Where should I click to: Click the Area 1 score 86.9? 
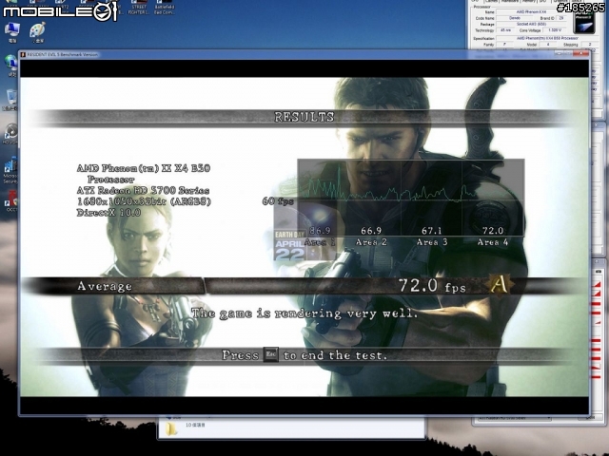tap(320, 231)
